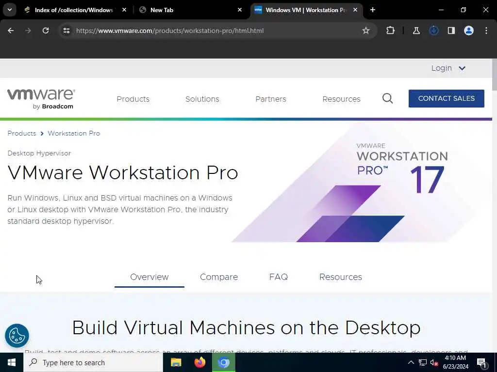This screenshot has width=497, height=372.
Task: Click the Type here to search box
Action: click(x=93, y=362)
